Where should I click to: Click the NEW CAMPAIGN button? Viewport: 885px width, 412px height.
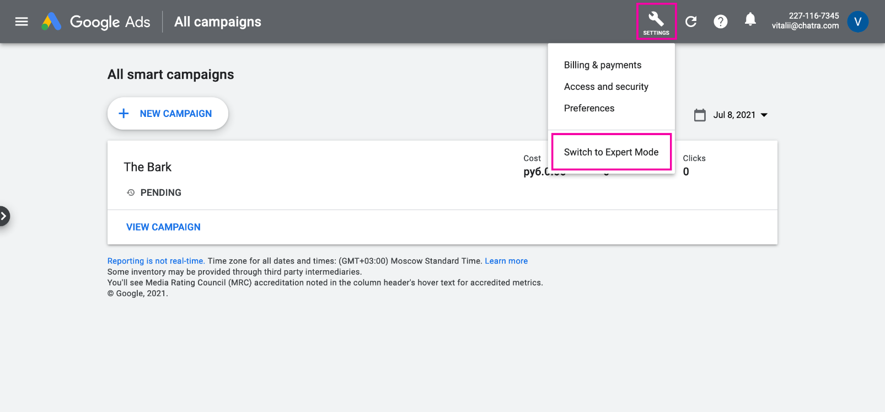tap(168, 114)
